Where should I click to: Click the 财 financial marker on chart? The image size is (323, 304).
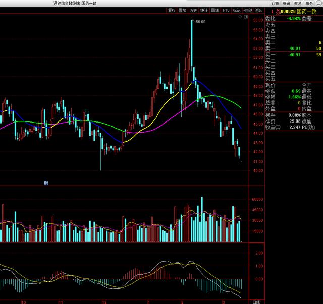(x=46, y=183)
